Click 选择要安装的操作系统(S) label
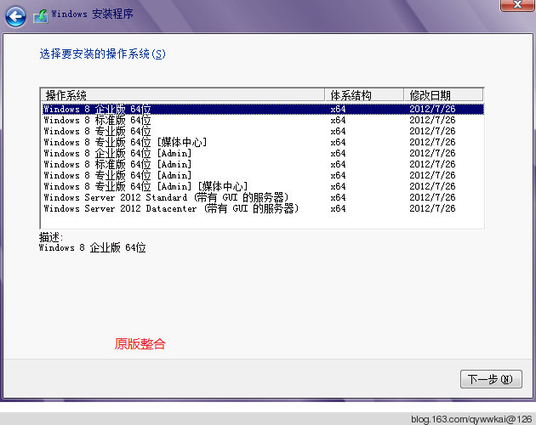This screenshot has height=425, width=536. point(102,54)
